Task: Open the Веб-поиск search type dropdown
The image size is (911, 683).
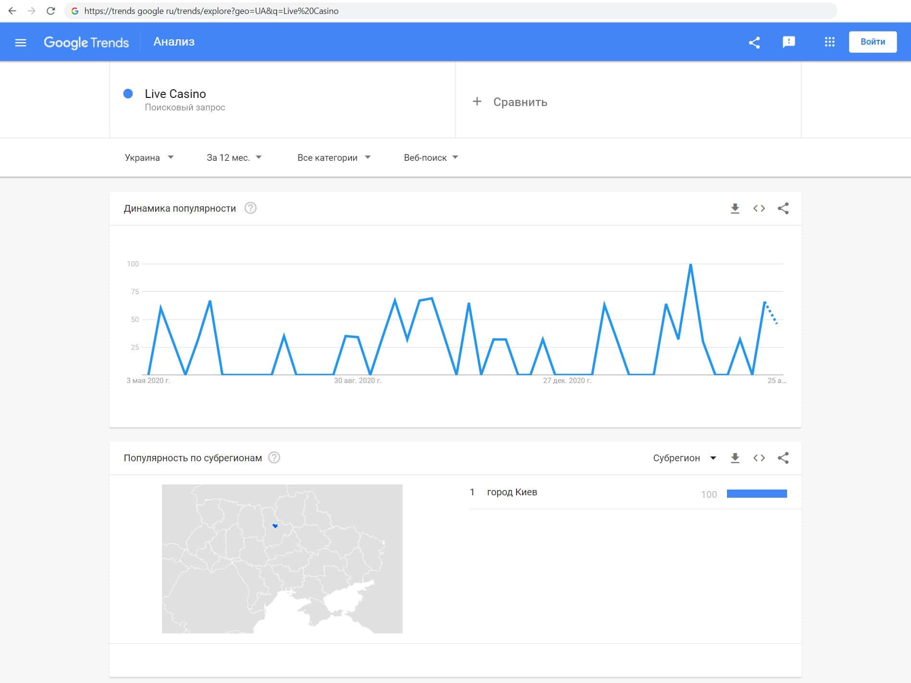Action: pos(431,157)
